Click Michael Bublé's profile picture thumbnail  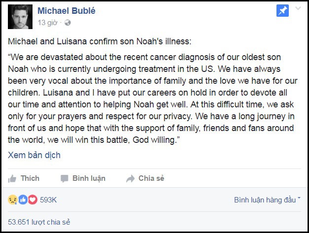[x=20, y=16]
